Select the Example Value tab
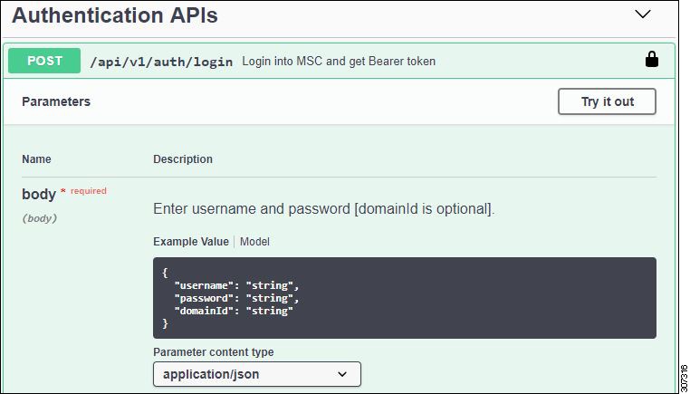690x394 pixels. coord(191,242)
